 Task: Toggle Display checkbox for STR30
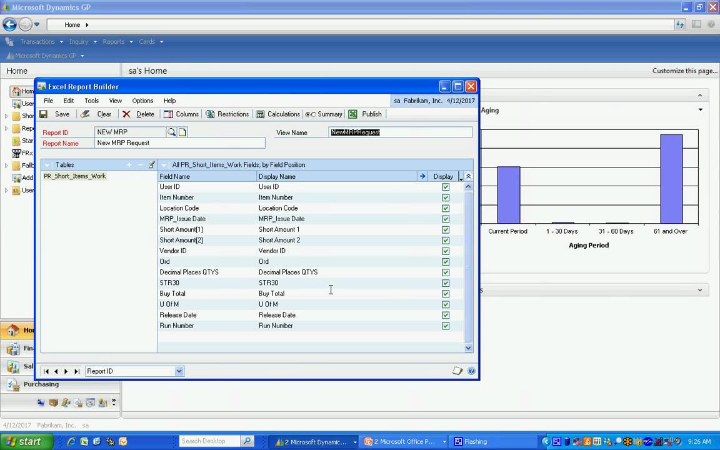(446, 283)
